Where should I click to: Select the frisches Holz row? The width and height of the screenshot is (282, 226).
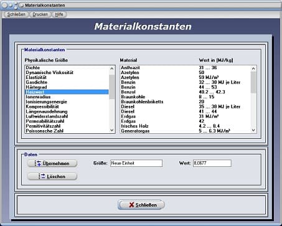click(186, 126)
